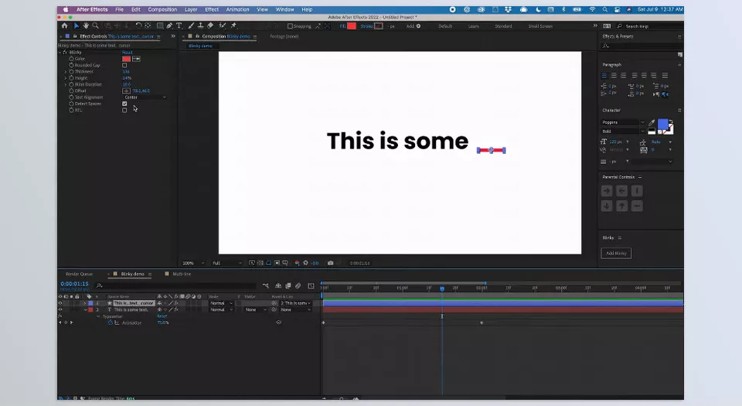Click the Character panel eyedropper

(x=652, y=123)
